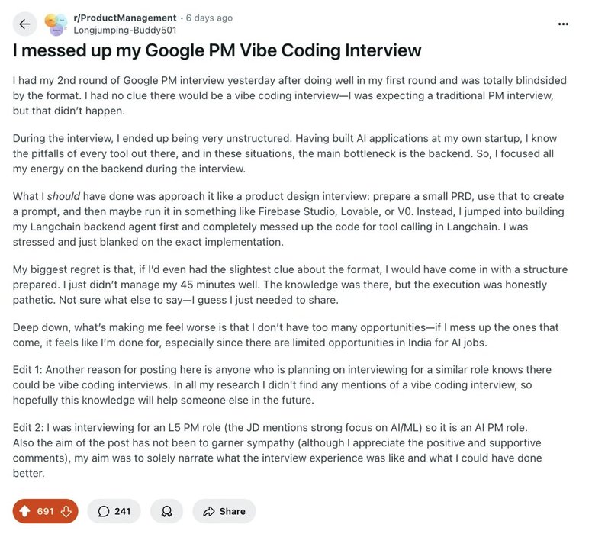Upvote the Google PM interview post
The width and height of the screenshot is (592, 534).
[x=25, y=511]
